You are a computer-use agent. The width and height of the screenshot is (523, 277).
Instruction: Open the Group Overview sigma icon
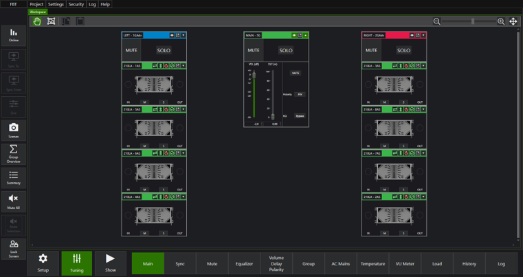pyautogui.click(x=14, y=154)
